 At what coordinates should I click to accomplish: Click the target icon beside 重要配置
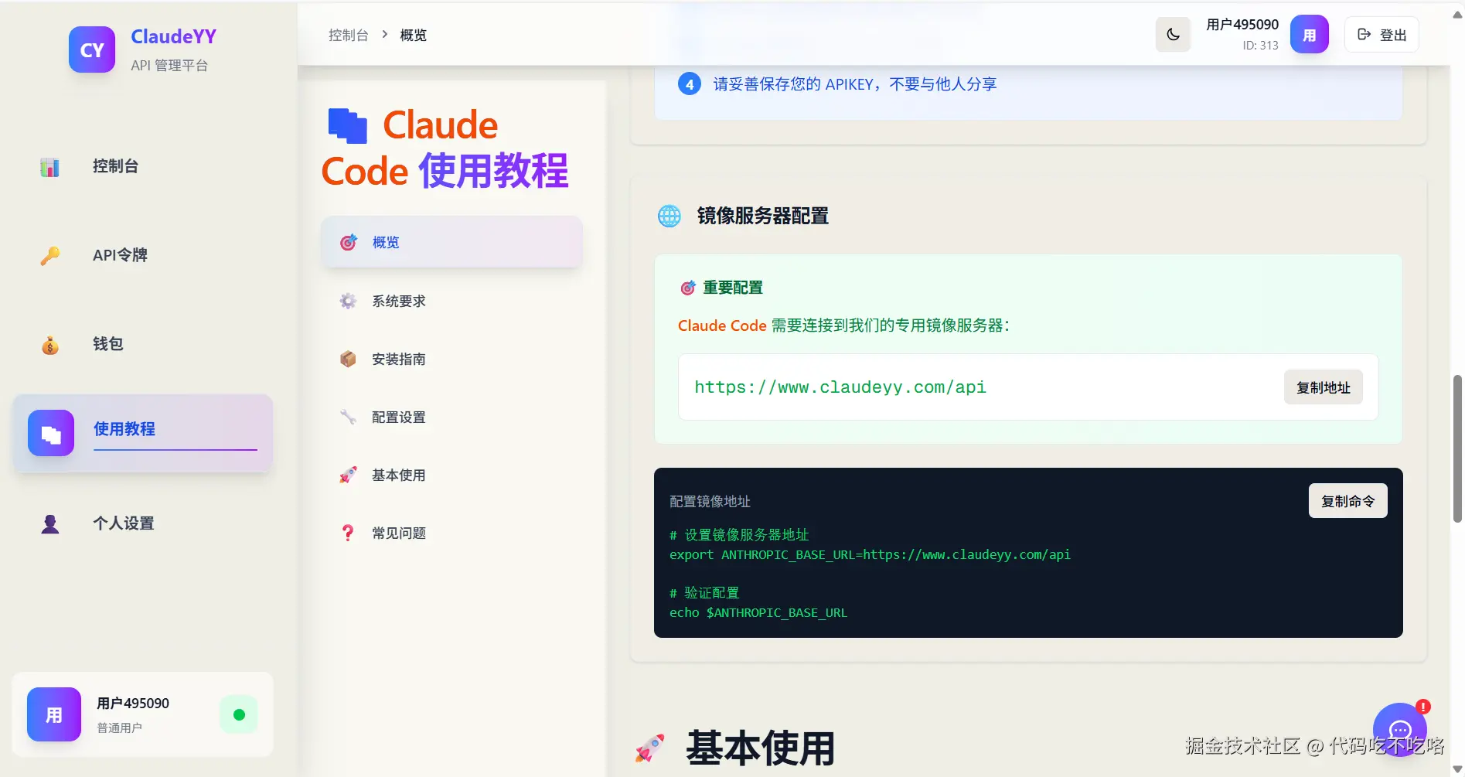point(687,288)
